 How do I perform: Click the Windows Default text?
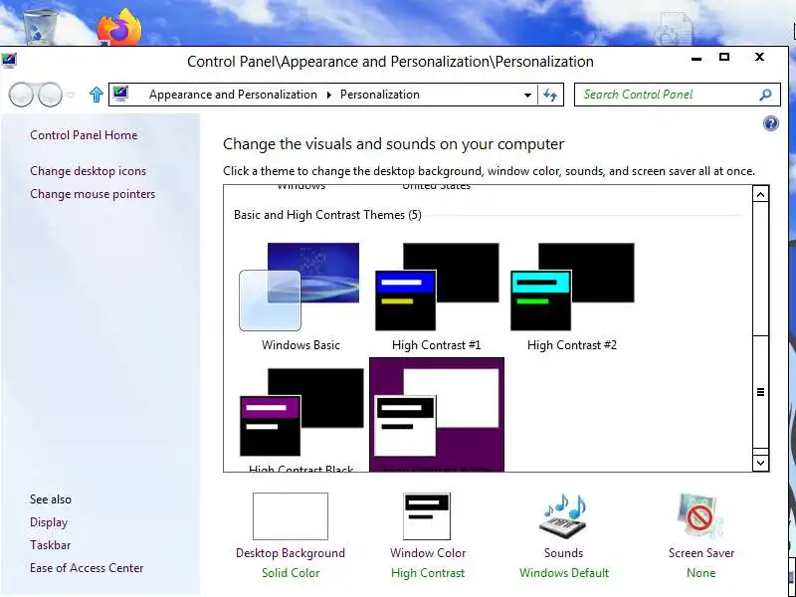click(x=564, y=573)
